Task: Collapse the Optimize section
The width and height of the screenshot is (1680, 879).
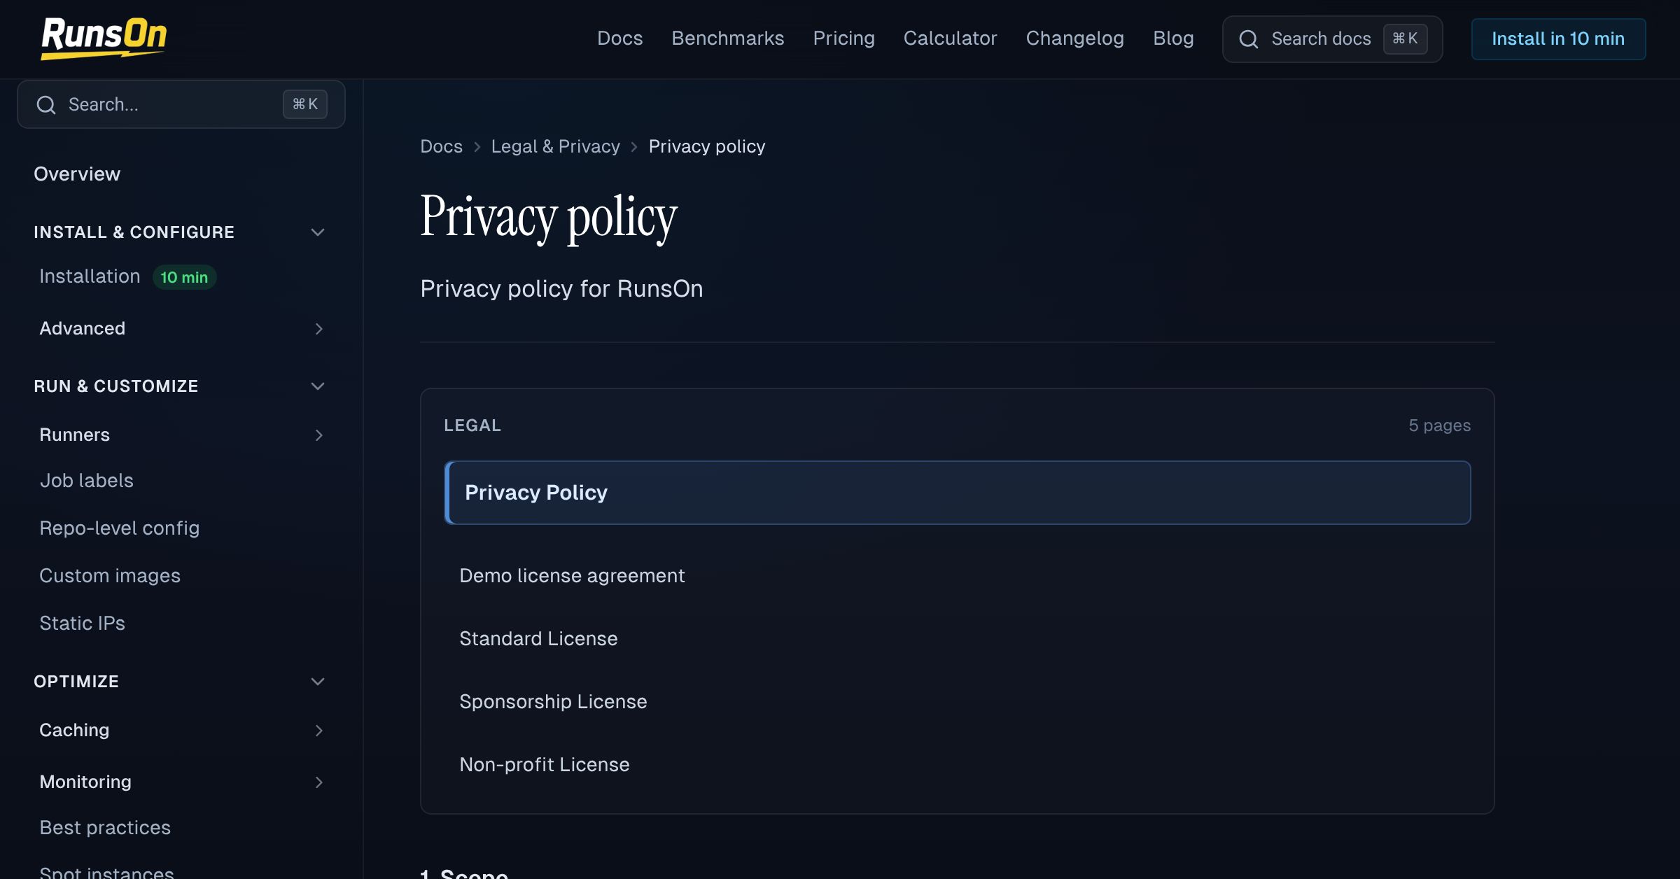Action: click(318, 682)
